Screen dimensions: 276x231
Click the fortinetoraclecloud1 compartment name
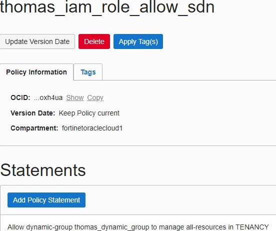92,128
